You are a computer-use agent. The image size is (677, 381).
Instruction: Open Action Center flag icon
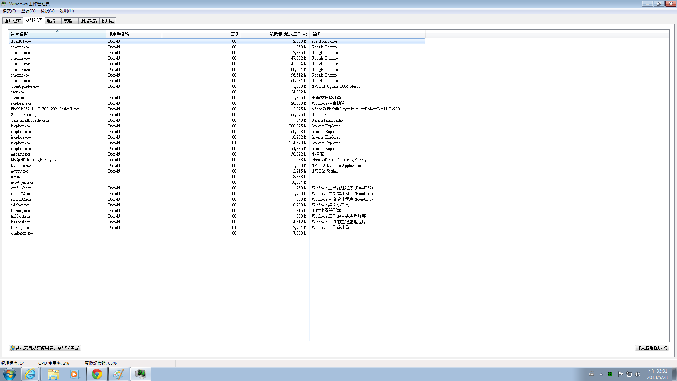pyautogui.click(x=620, y=374)
